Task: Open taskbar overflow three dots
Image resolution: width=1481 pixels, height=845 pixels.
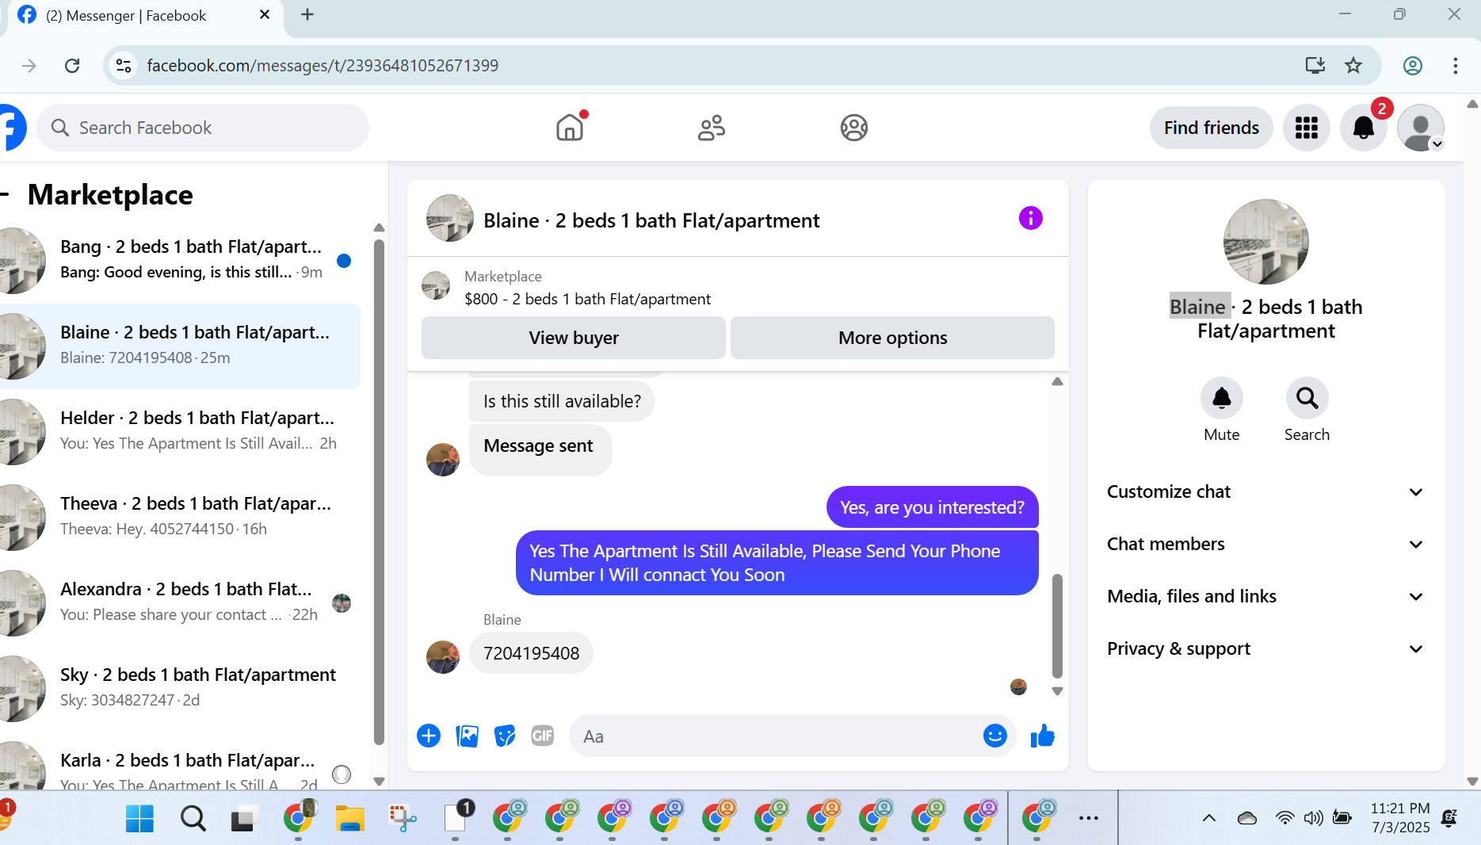Action: coord(1088,818)
